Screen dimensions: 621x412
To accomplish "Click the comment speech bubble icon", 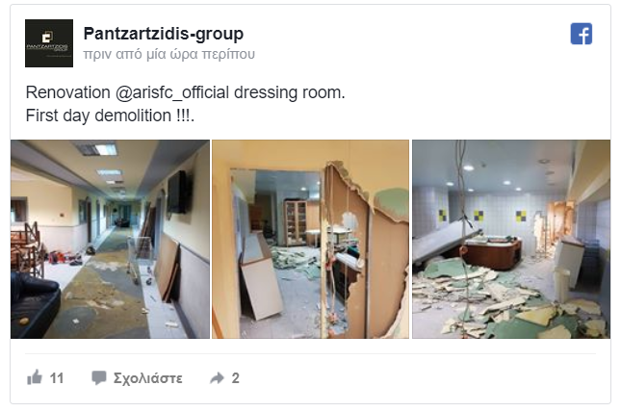I will coord(98,378).
